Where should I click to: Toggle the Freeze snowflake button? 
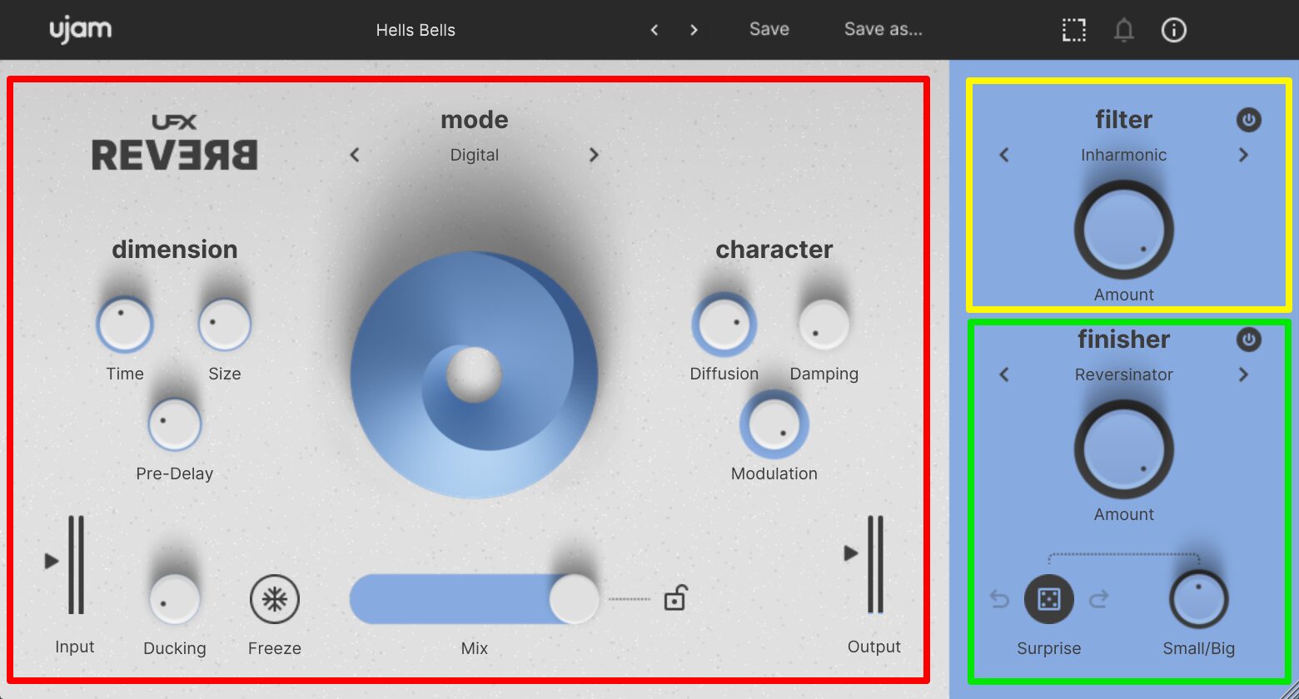tap(275, 599)
